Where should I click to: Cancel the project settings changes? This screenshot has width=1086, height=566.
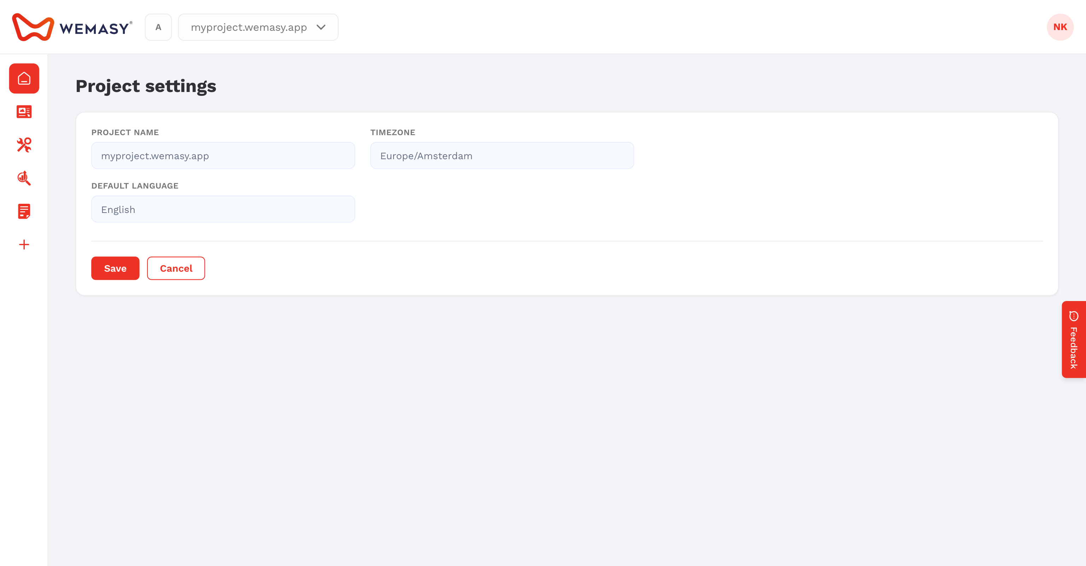click(x=176, y=268)
